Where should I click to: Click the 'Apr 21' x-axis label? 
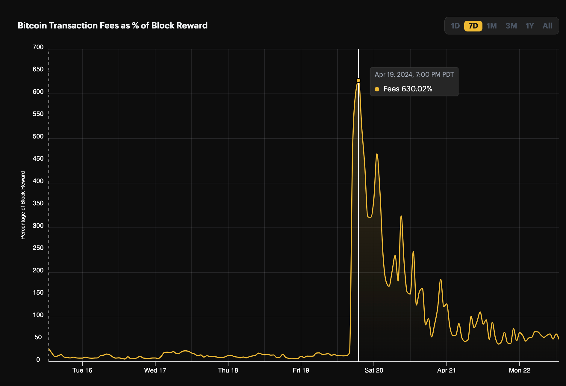tap(447, 370)
